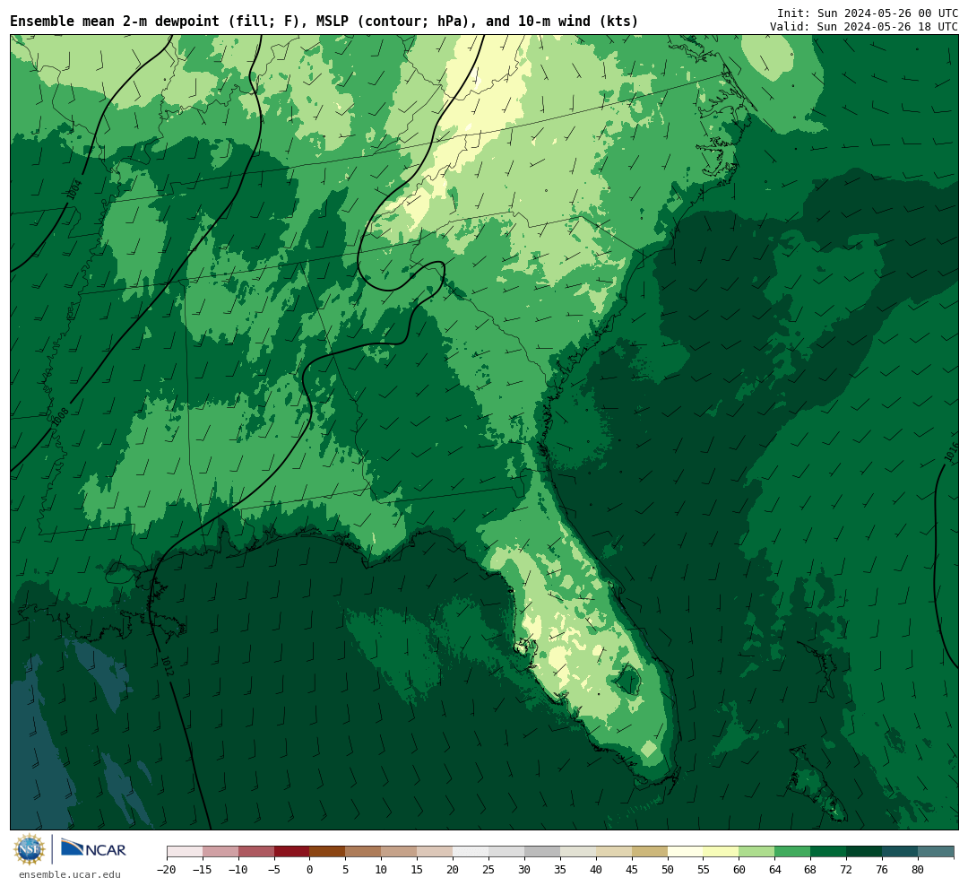Click the Init time stamp line

868,13
